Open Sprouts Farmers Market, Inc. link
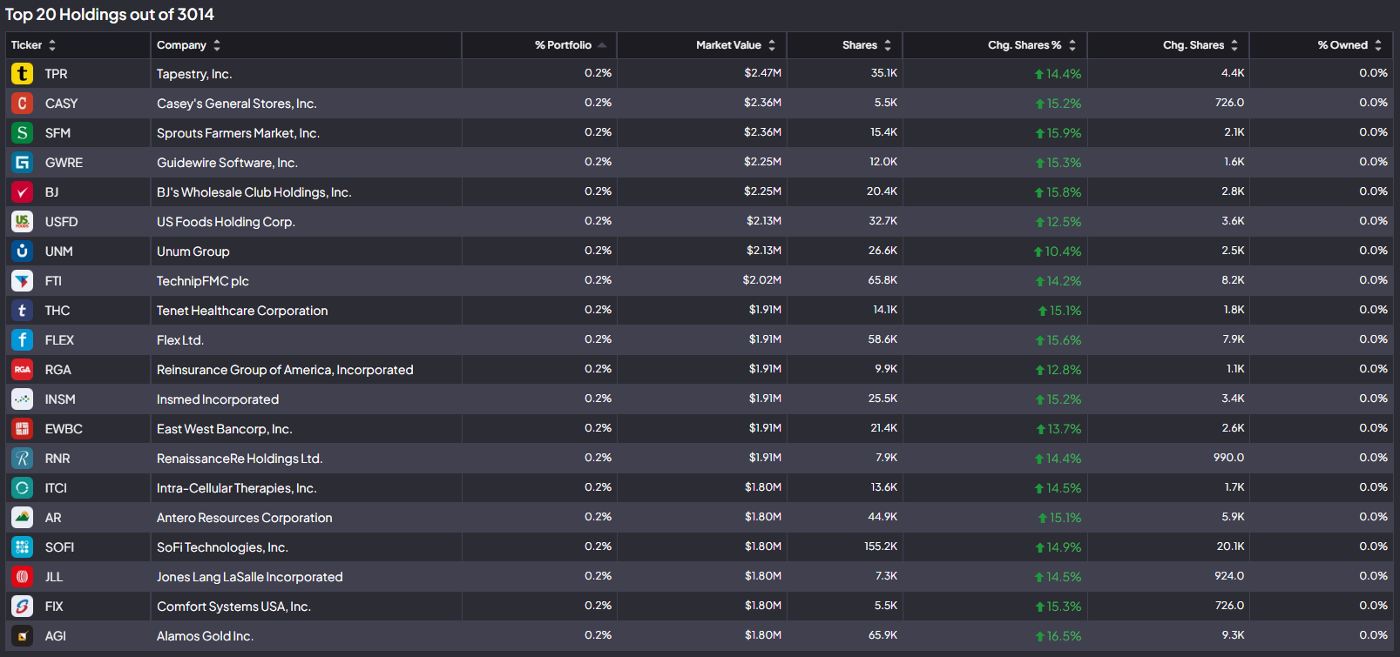Viewport: 1400px width, 657px height. pyautogui.click(x=238, y=133)
